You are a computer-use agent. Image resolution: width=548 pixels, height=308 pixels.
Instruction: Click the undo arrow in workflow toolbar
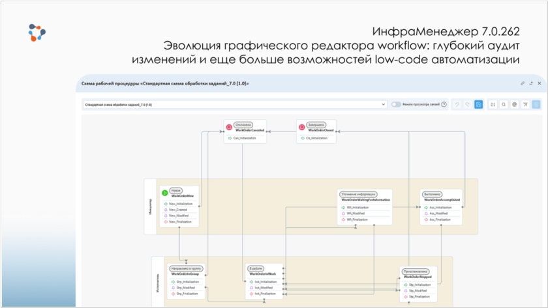tap(457, 104)
